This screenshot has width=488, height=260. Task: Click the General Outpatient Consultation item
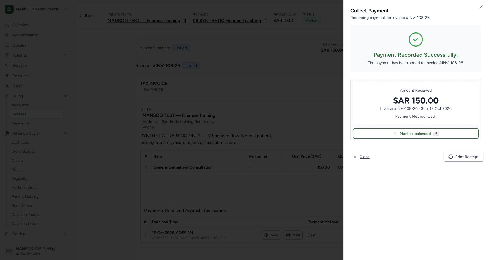tap(183, 167)
